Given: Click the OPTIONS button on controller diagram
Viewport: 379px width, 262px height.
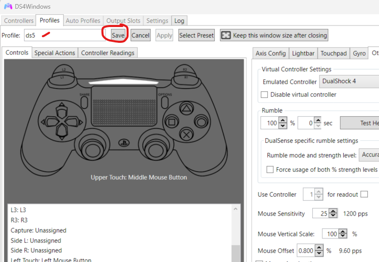Looking at the screenshot, I should (165, 102).
